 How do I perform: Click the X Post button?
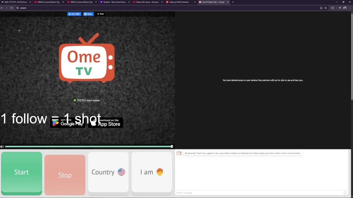tap(100, 14)
